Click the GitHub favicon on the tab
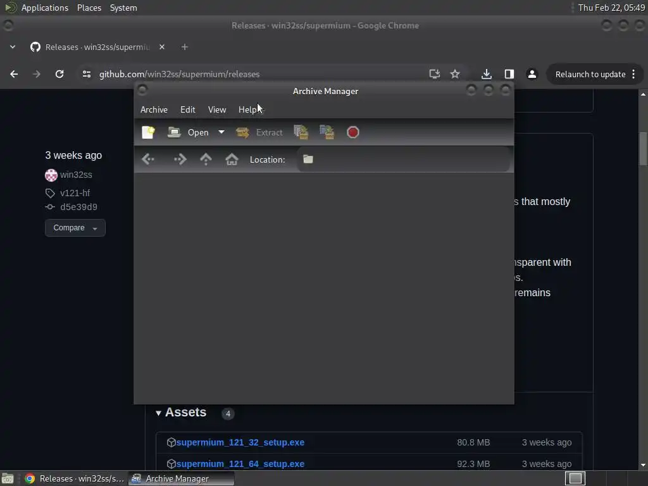The height and width of the screenshot is (486, 648). [x=35, y=47]
